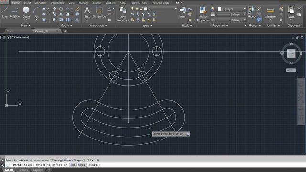Choose Exit option in command line
306x172 pixels.
[74, 165]
